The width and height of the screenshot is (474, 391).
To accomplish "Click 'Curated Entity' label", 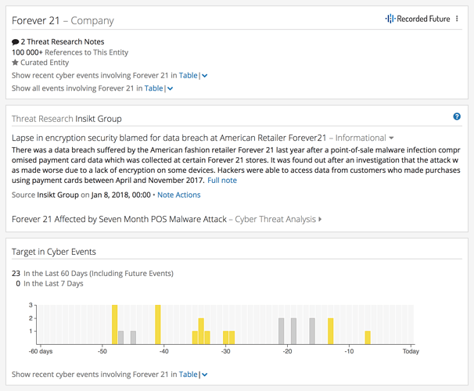I will click(x=45, y=63).
